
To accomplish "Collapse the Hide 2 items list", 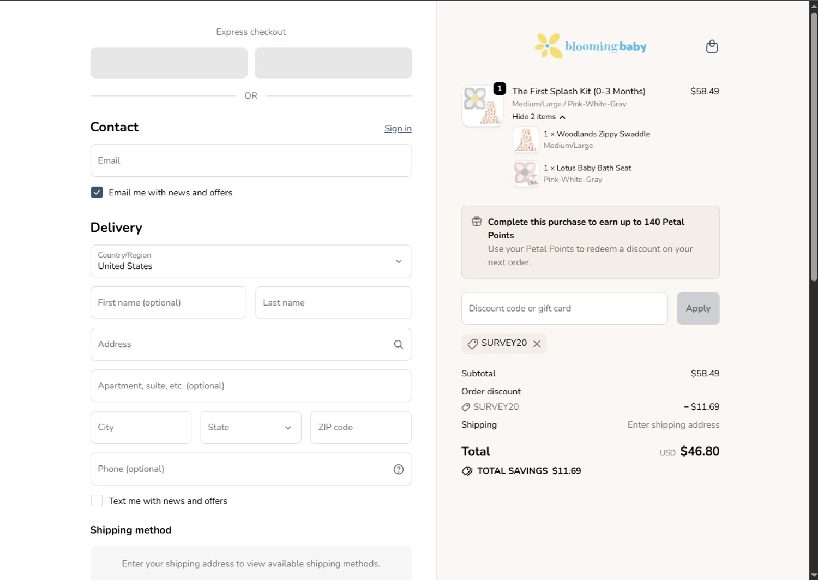I will click(539, 117).
